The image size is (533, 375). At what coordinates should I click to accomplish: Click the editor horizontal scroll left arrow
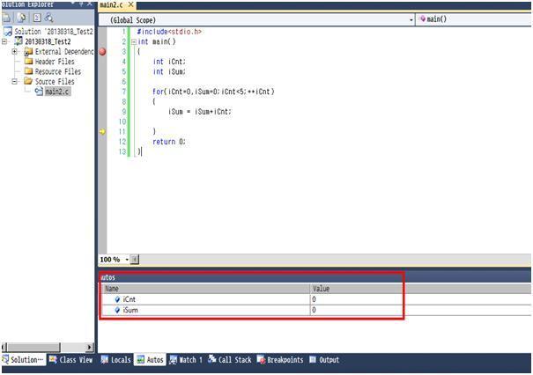pyautogui.click(x=135, y=260)
